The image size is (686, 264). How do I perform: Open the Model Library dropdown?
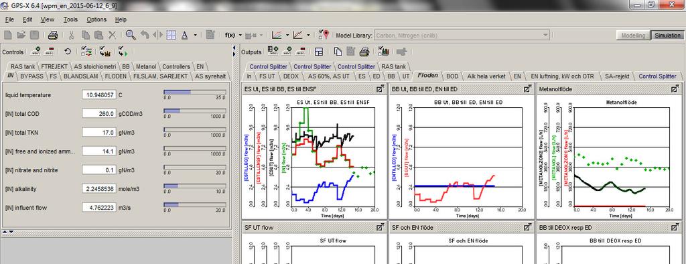pyautogui.click(x=545, y=36)
